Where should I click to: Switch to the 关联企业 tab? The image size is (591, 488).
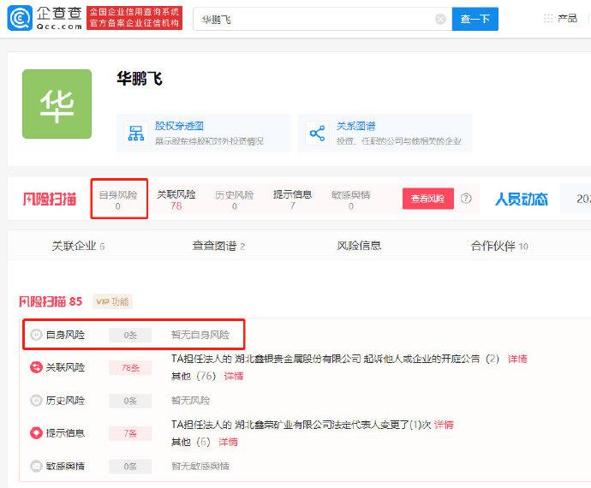(78, 246)
